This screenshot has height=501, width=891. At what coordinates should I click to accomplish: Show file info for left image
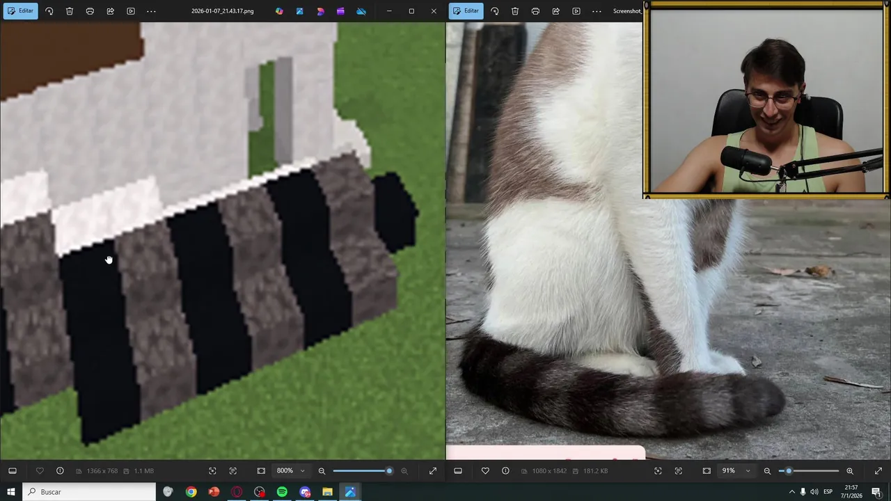(60, 471)
